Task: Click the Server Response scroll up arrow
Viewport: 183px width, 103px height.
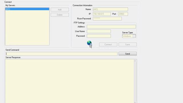Action: pos(135,61)
